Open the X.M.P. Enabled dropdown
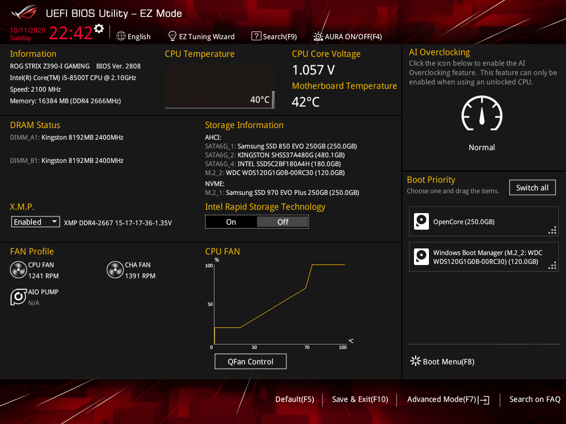This screenshot has height=424, width=566. pos(35,222)
